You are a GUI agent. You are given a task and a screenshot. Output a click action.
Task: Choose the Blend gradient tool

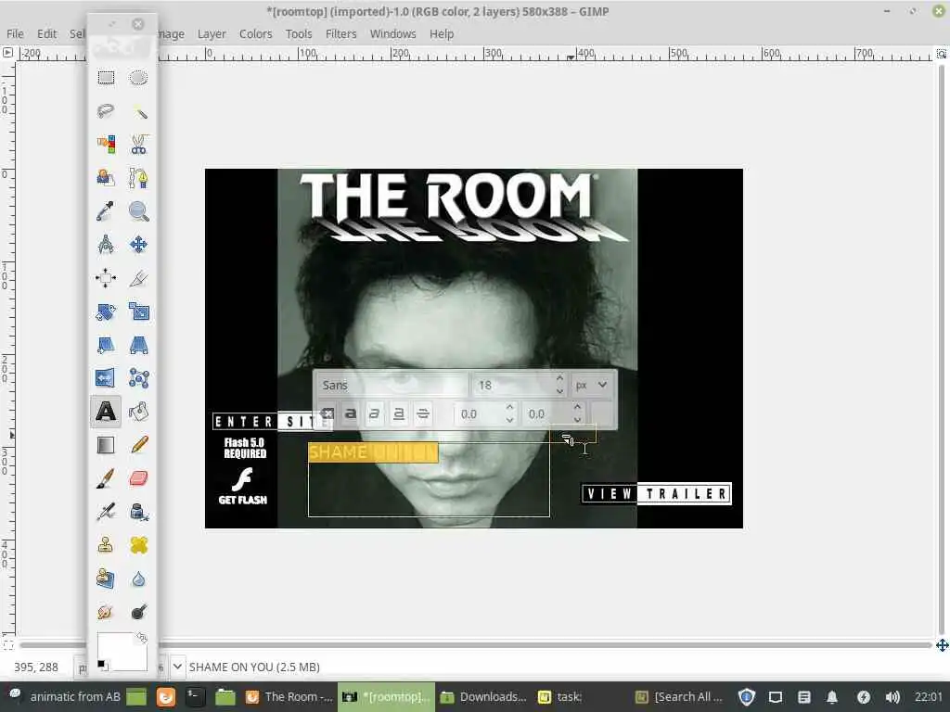pos(106,445)
